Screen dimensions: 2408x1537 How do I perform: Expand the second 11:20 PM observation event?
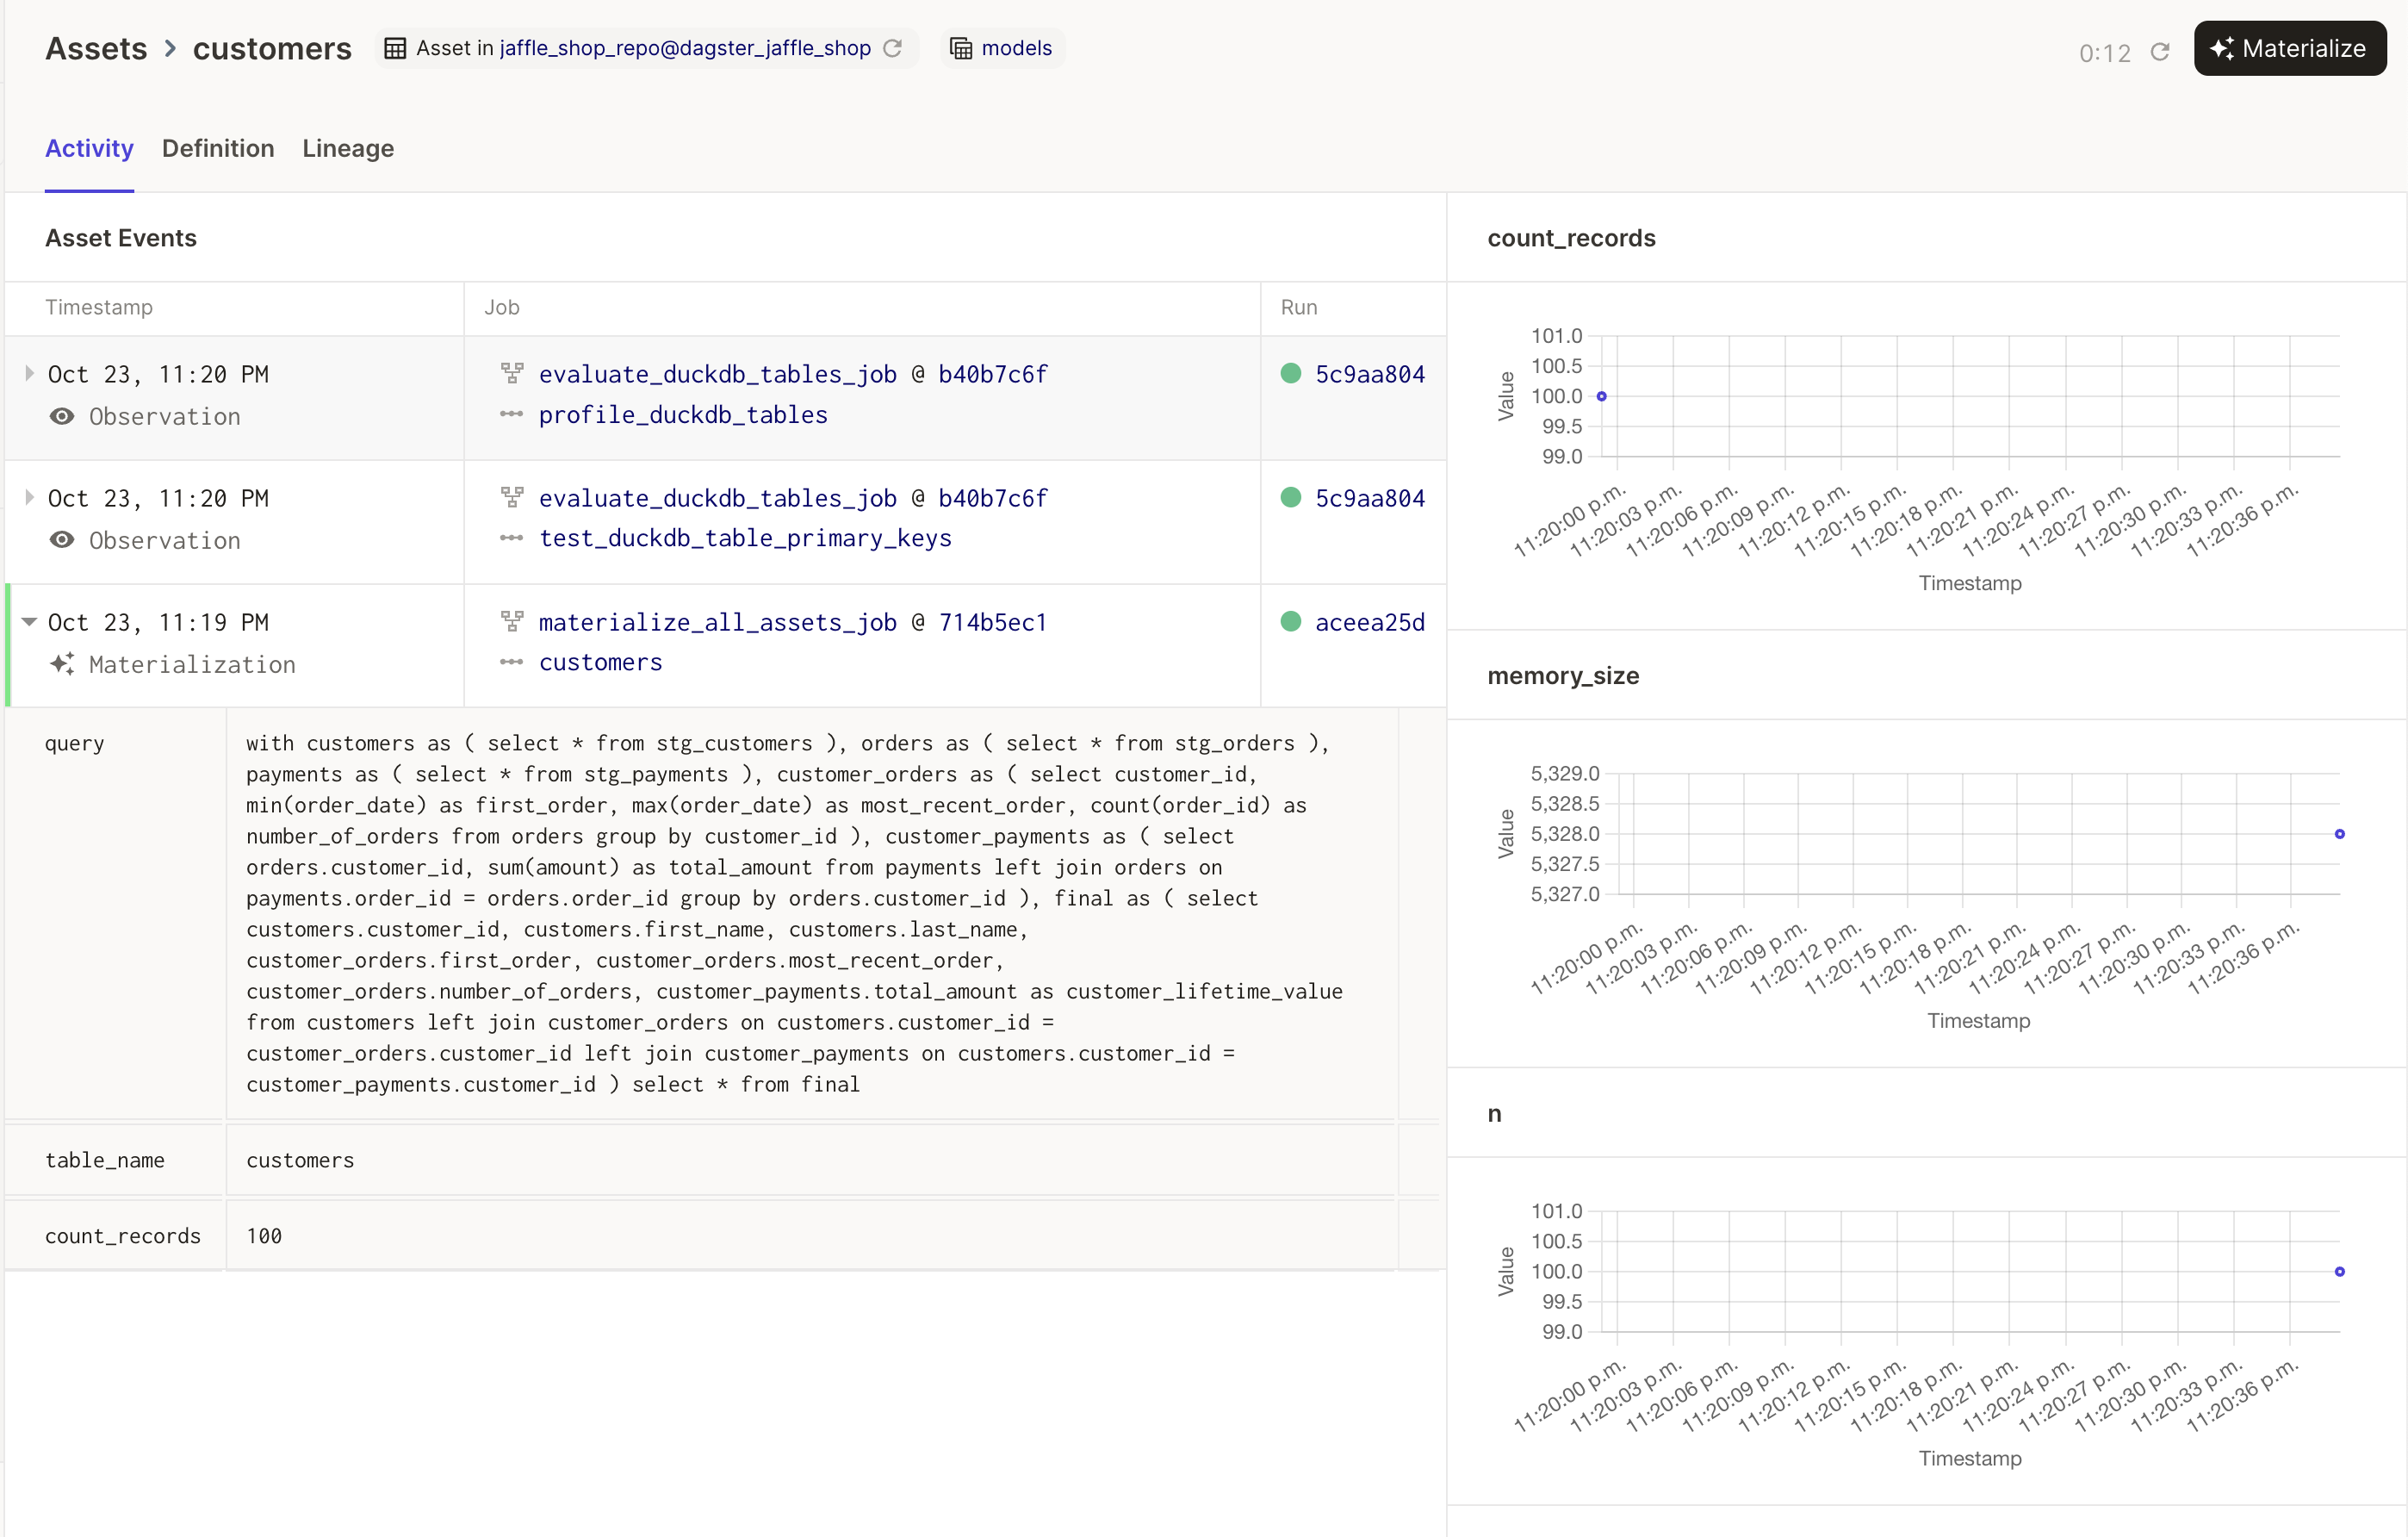(x=29, y=497)
